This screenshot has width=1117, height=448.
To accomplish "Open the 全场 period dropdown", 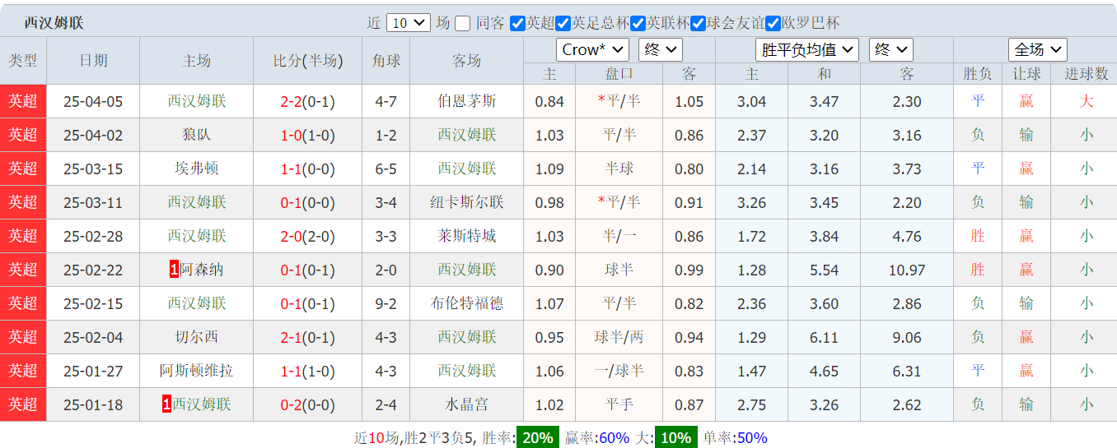I will click(x=1037, y=49).
